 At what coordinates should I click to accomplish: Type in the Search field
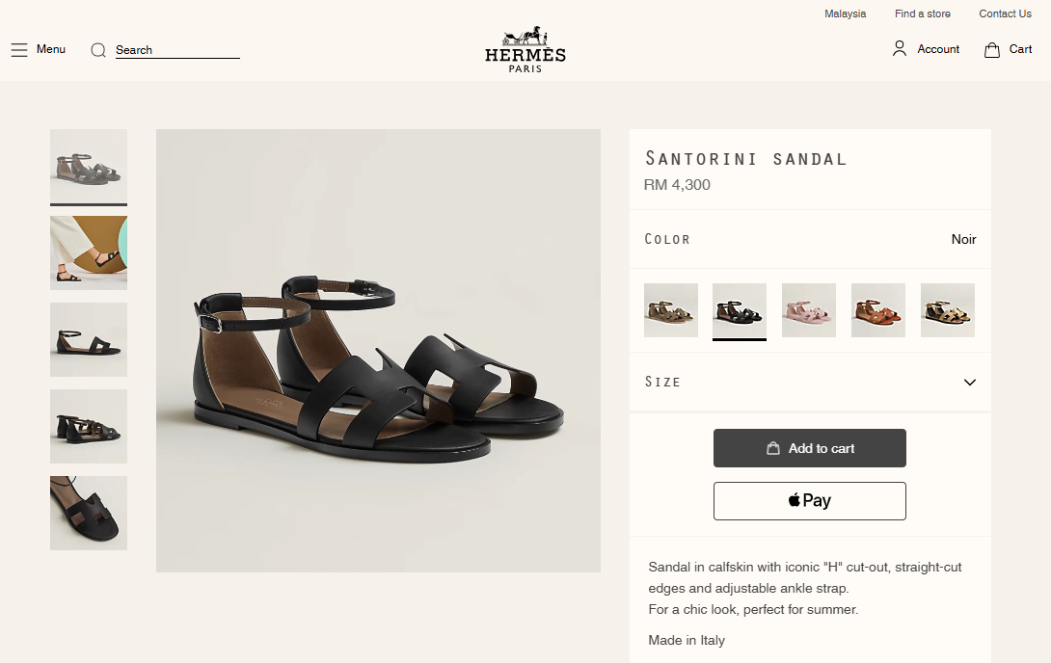click(177, 50)
